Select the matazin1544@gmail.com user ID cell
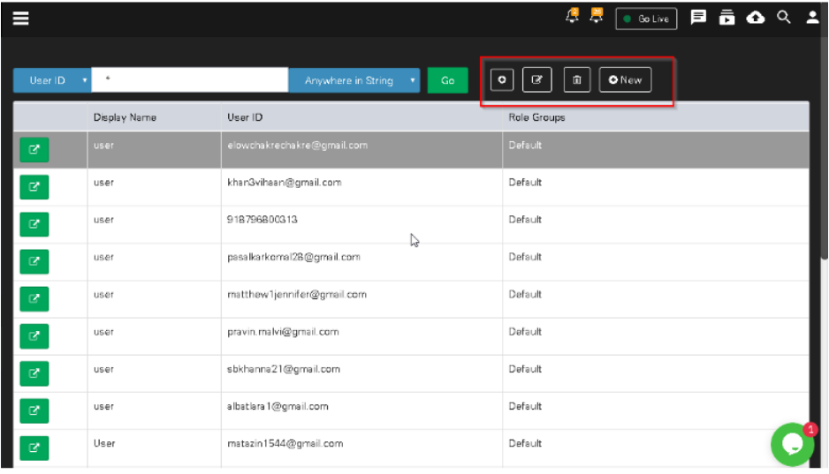829x474 pixels. [x=361, y=448]
